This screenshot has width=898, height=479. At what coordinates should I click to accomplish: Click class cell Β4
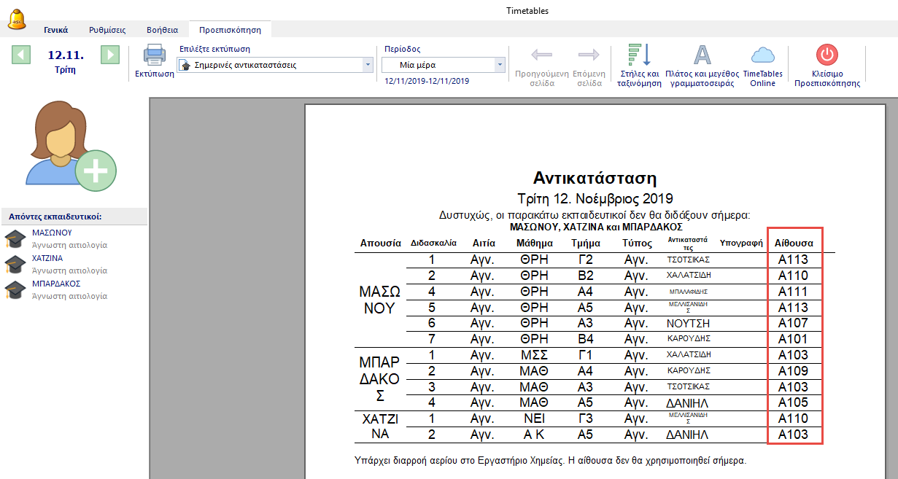585,339
